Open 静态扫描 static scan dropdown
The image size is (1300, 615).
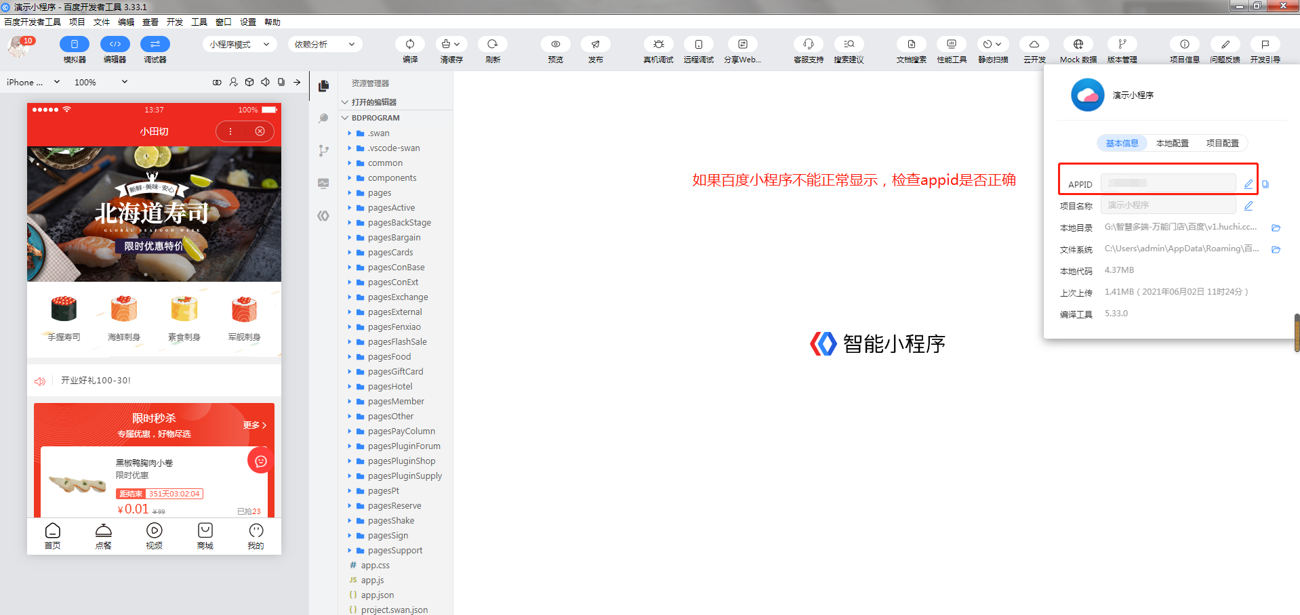(x=993, y=44)
